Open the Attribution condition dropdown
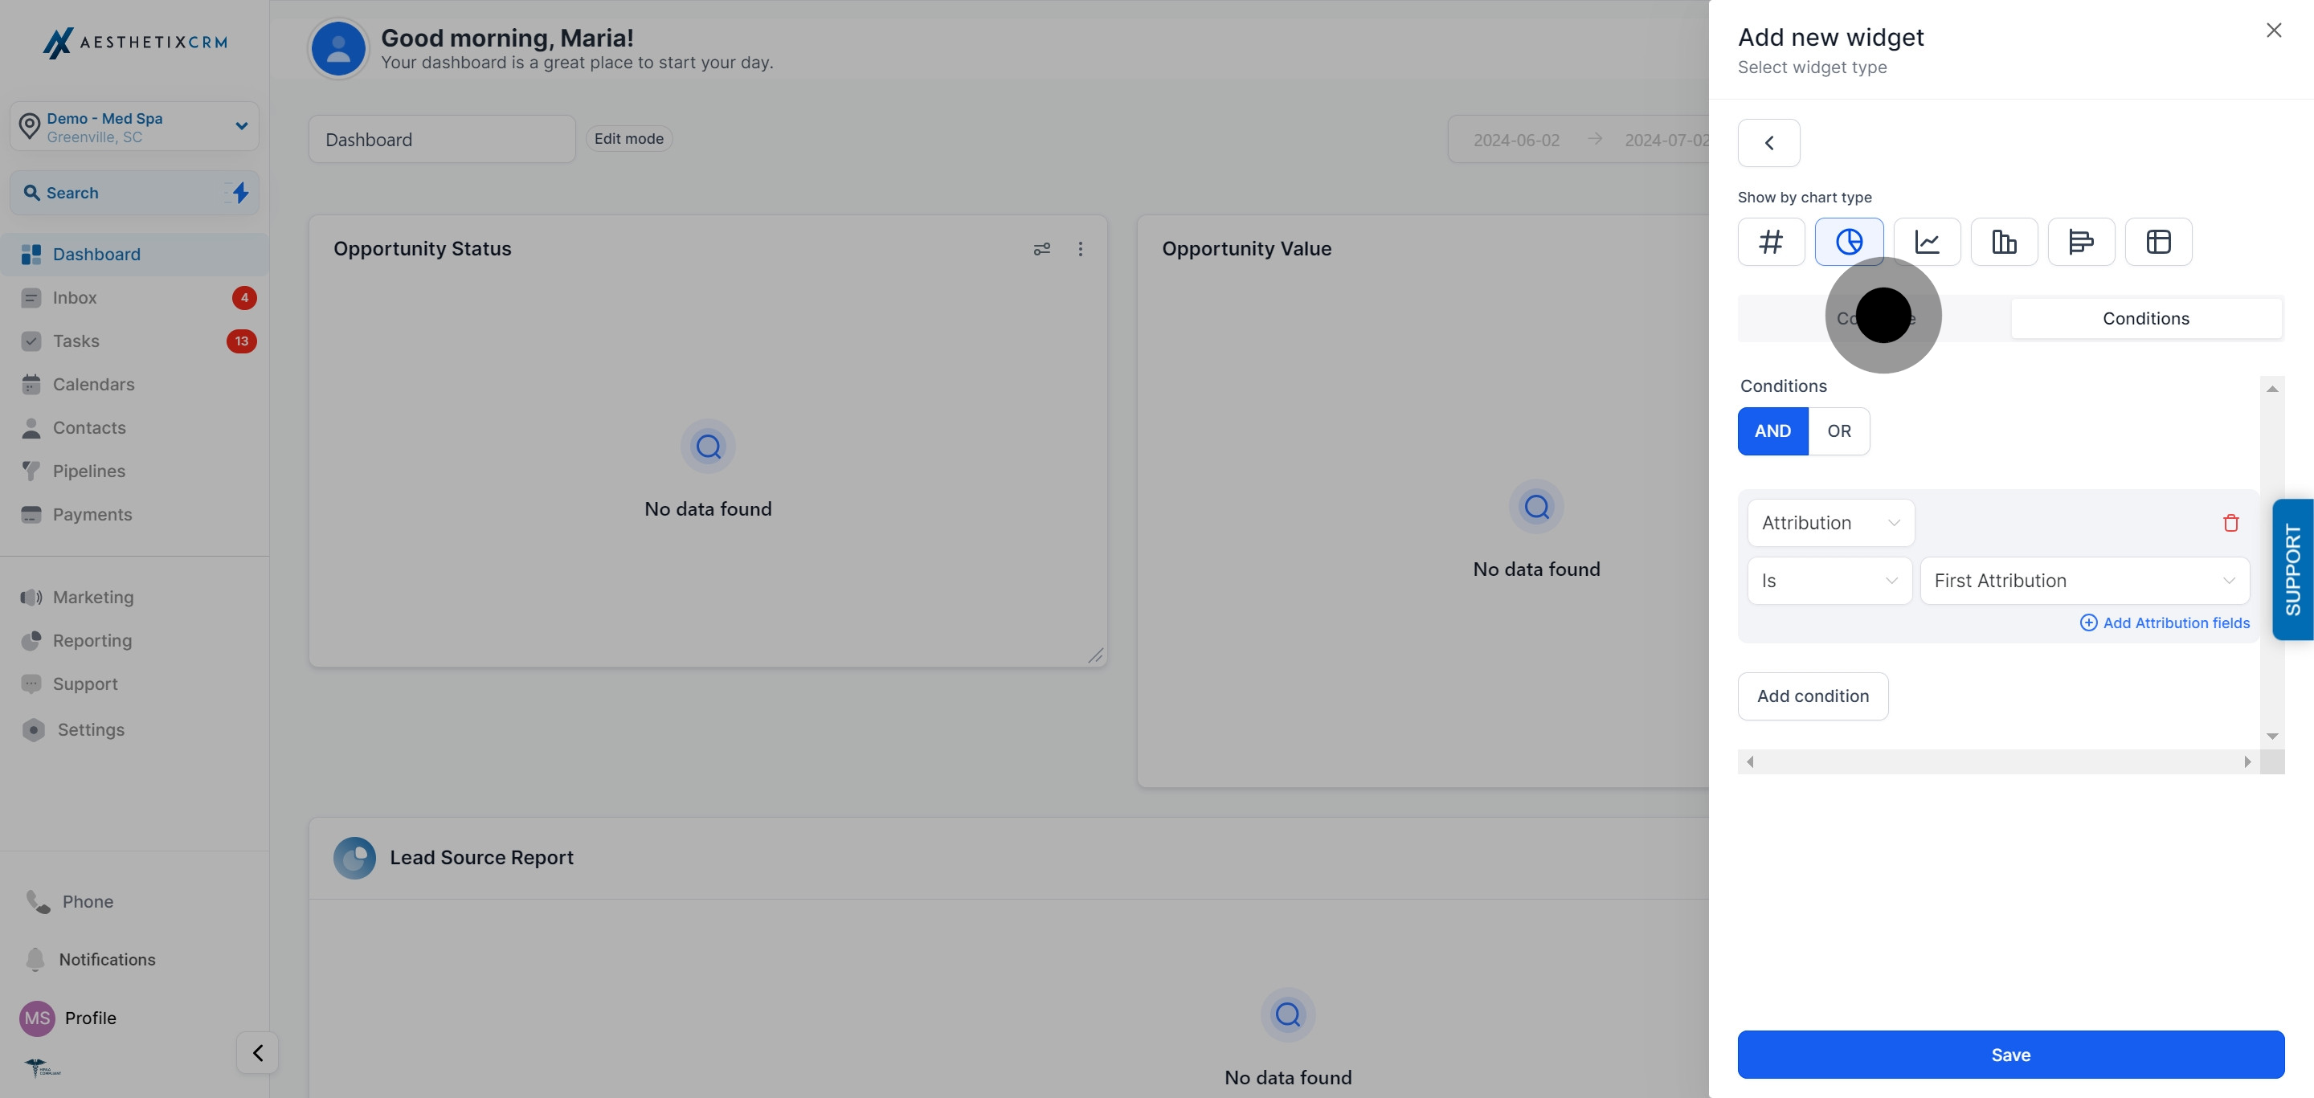Image resolution: width=2314 pixels, height=1098 pixels. click(1830, 523)
